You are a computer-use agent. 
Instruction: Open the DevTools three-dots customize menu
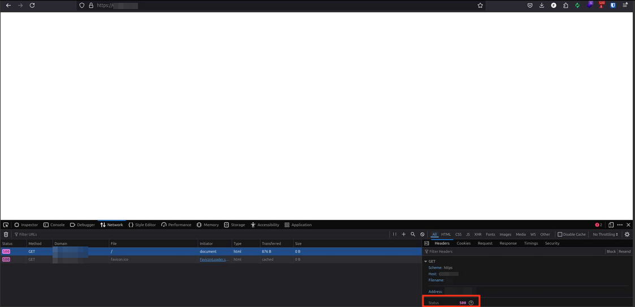coord(620,225)
